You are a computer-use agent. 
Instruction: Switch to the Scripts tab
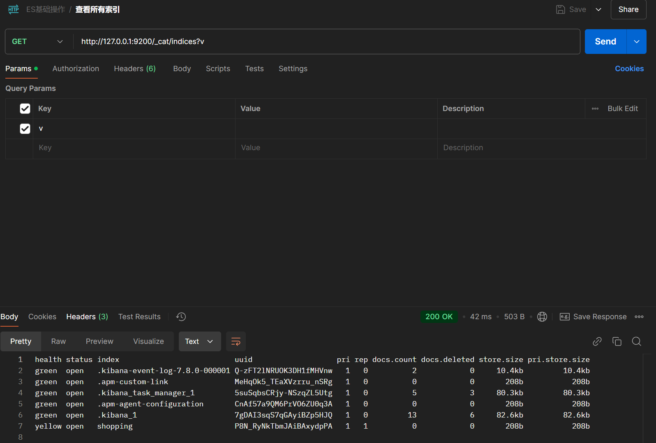[x=218, y=69]
